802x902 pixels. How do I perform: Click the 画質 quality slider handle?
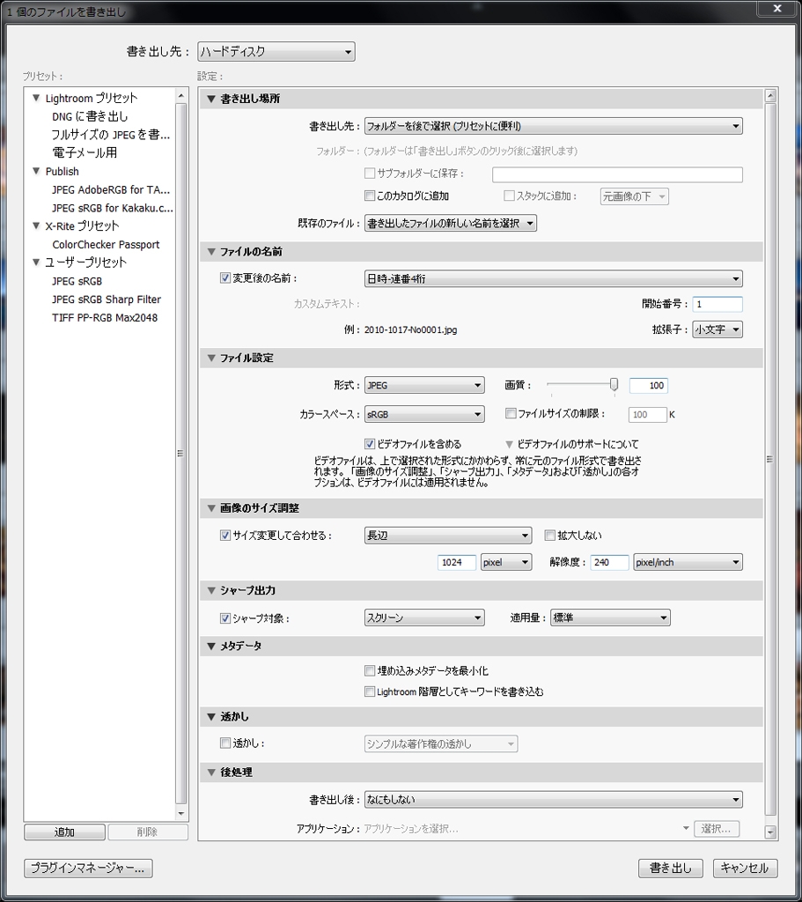(x=614, y=384)
